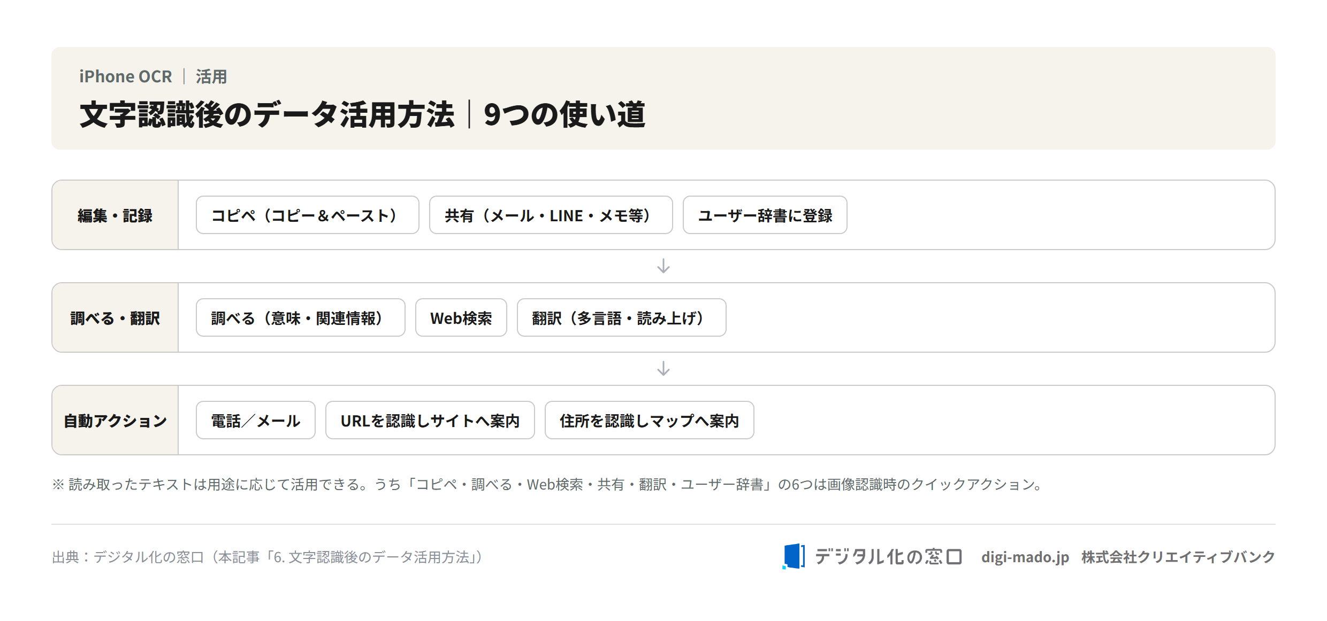Click the 調べる・翻訳 category label
The width and height of the screenshot is (1327, 621).
(115, 318)
